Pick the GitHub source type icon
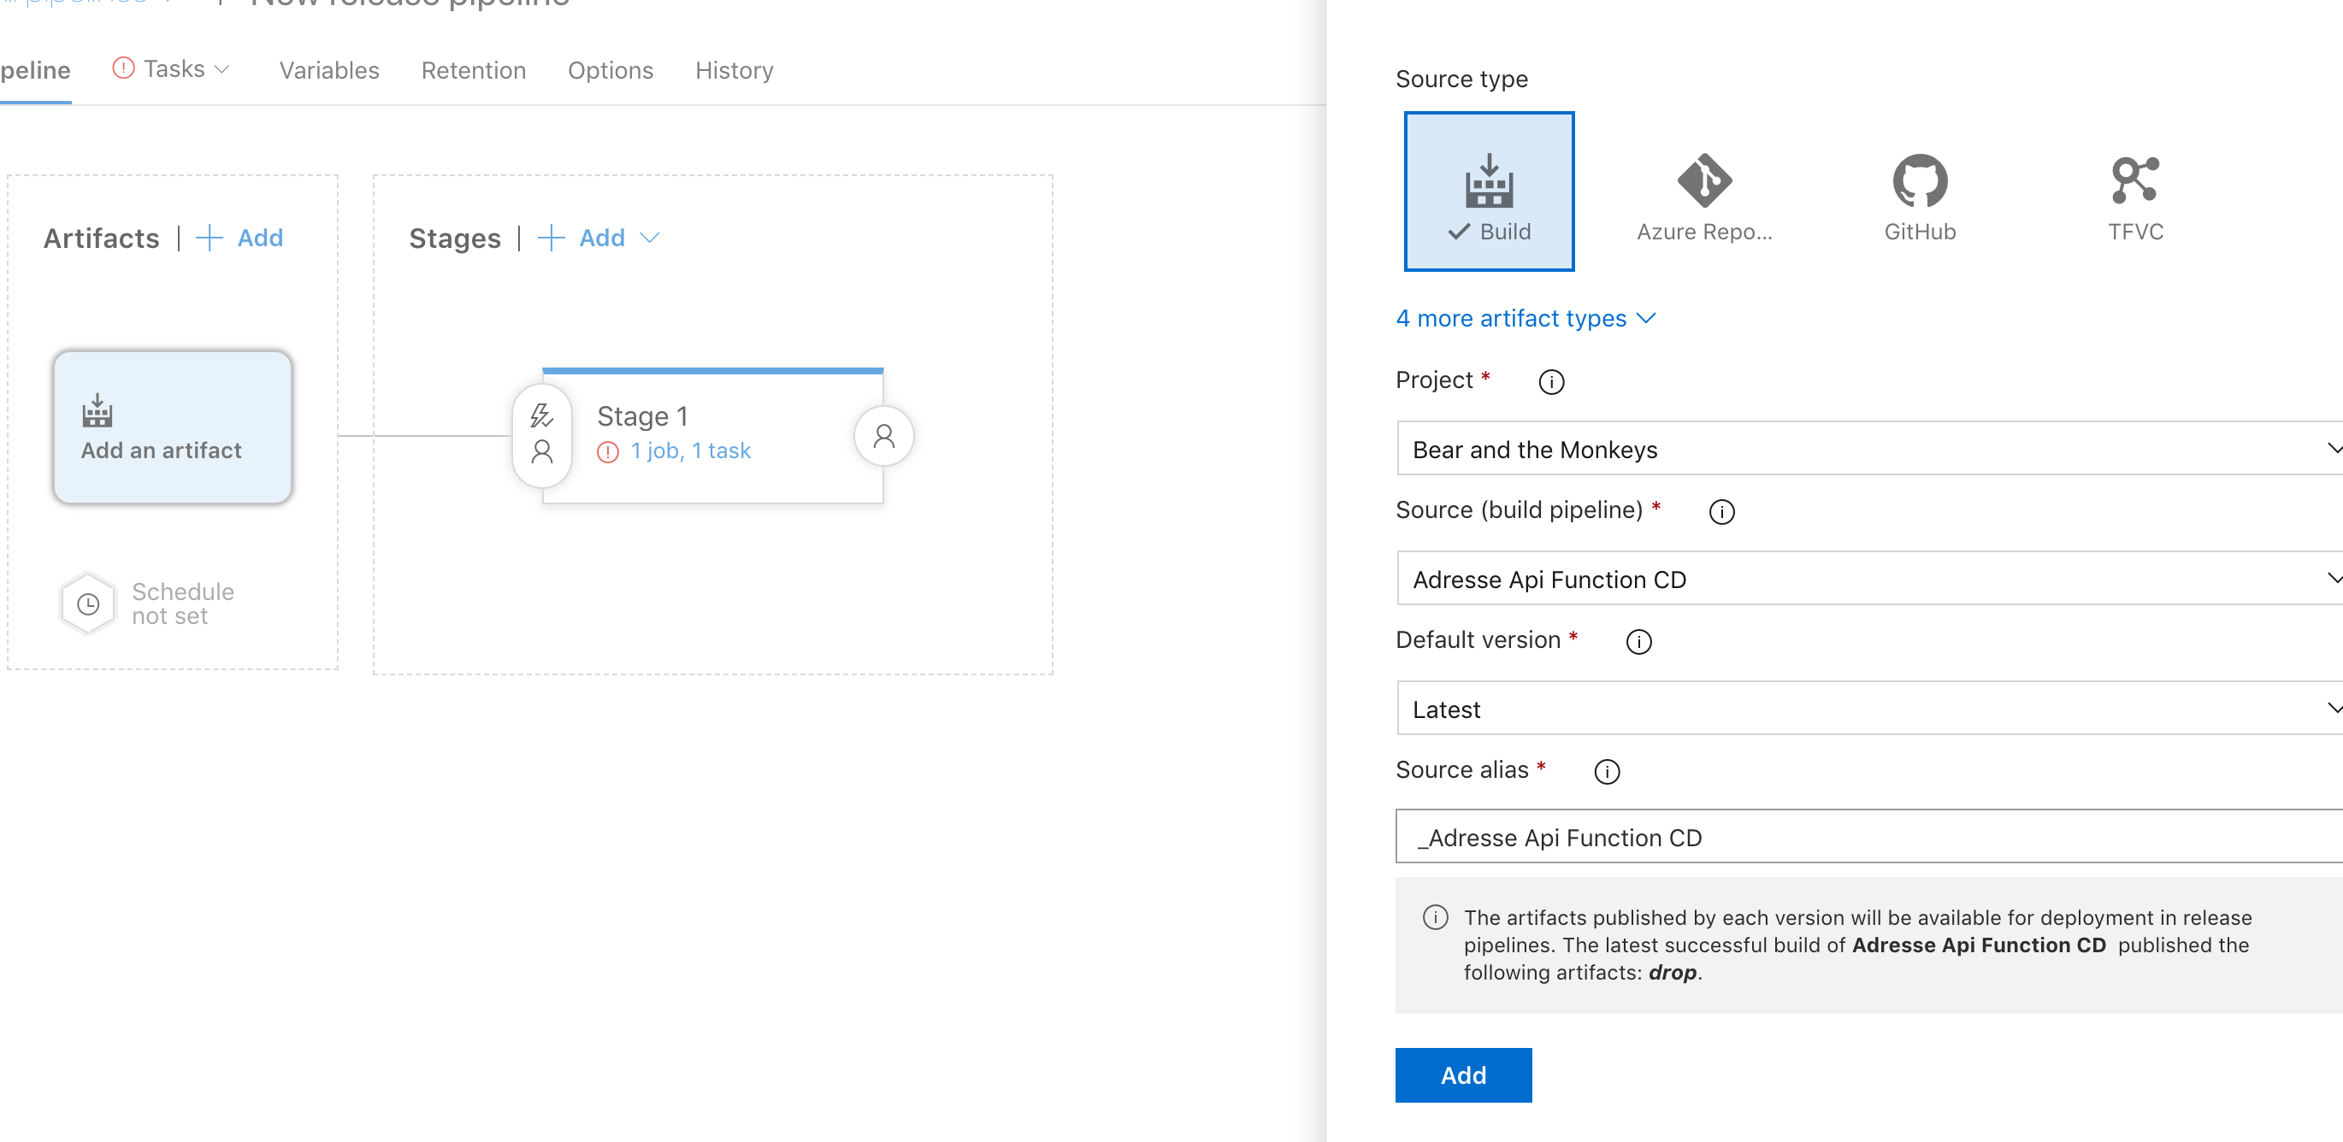The width and height of the screenshot is (2343, 1142). [x=1919, y=195]
